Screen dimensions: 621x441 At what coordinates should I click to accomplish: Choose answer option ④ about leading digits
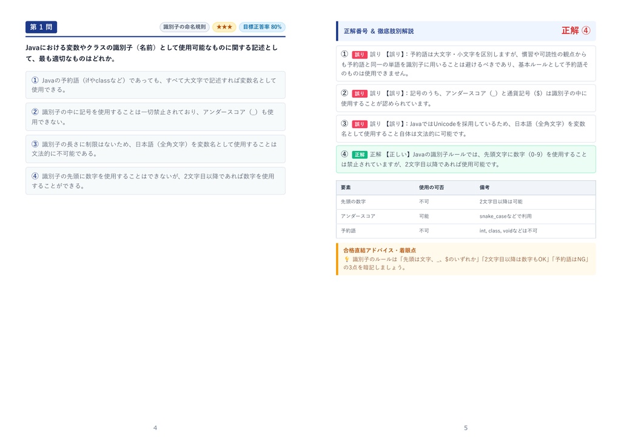coord(155,181)
